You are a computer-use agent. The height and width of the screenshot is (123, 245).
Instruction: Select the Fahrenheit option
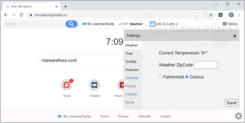coord(161,77)
